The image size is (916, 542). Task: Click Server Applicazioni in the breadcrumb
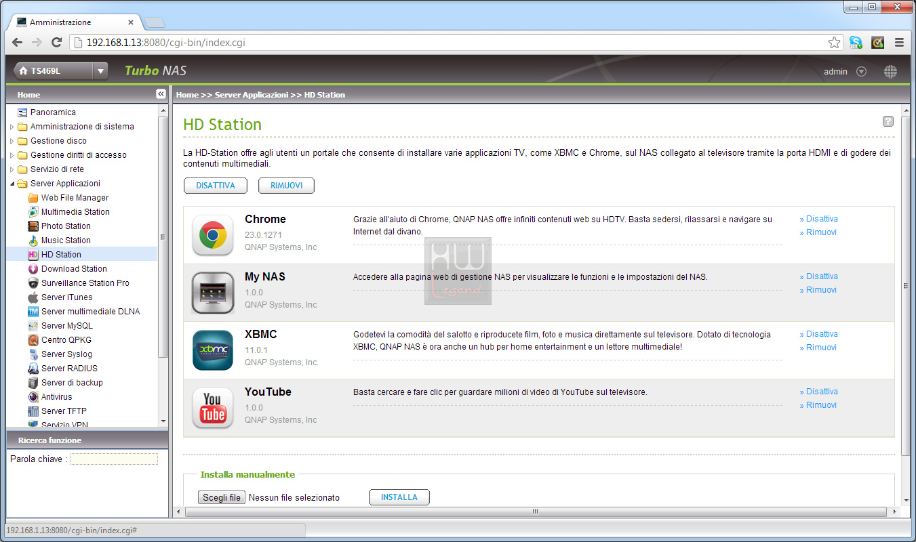(252, 95)
